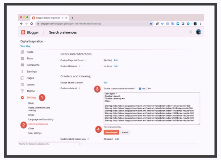The height and width of the screenshot is (160, 221).
Task: Edit Google Search Console setting
Action: pos(105,83)
